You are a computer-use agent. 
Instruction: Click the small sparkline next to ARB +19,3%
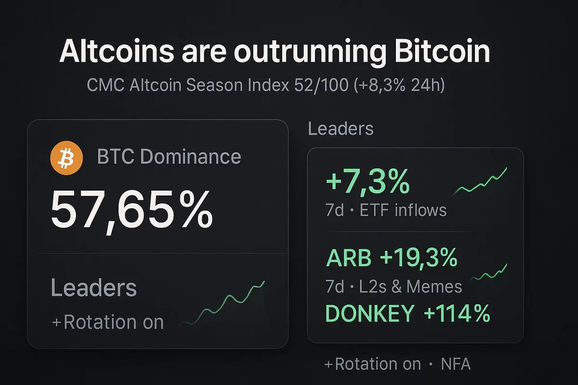click(488, 272)
